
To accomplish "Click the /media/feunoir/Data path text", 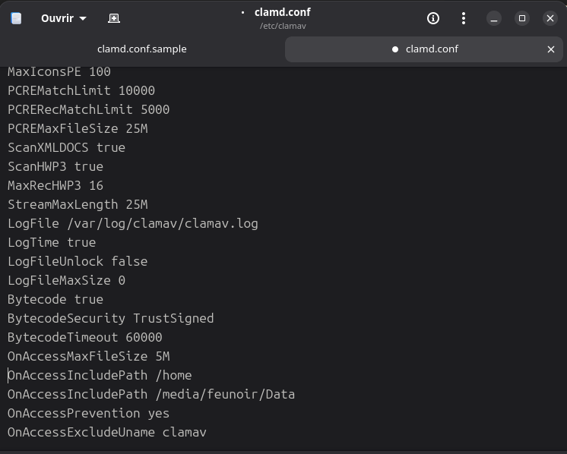I will 225,395.
